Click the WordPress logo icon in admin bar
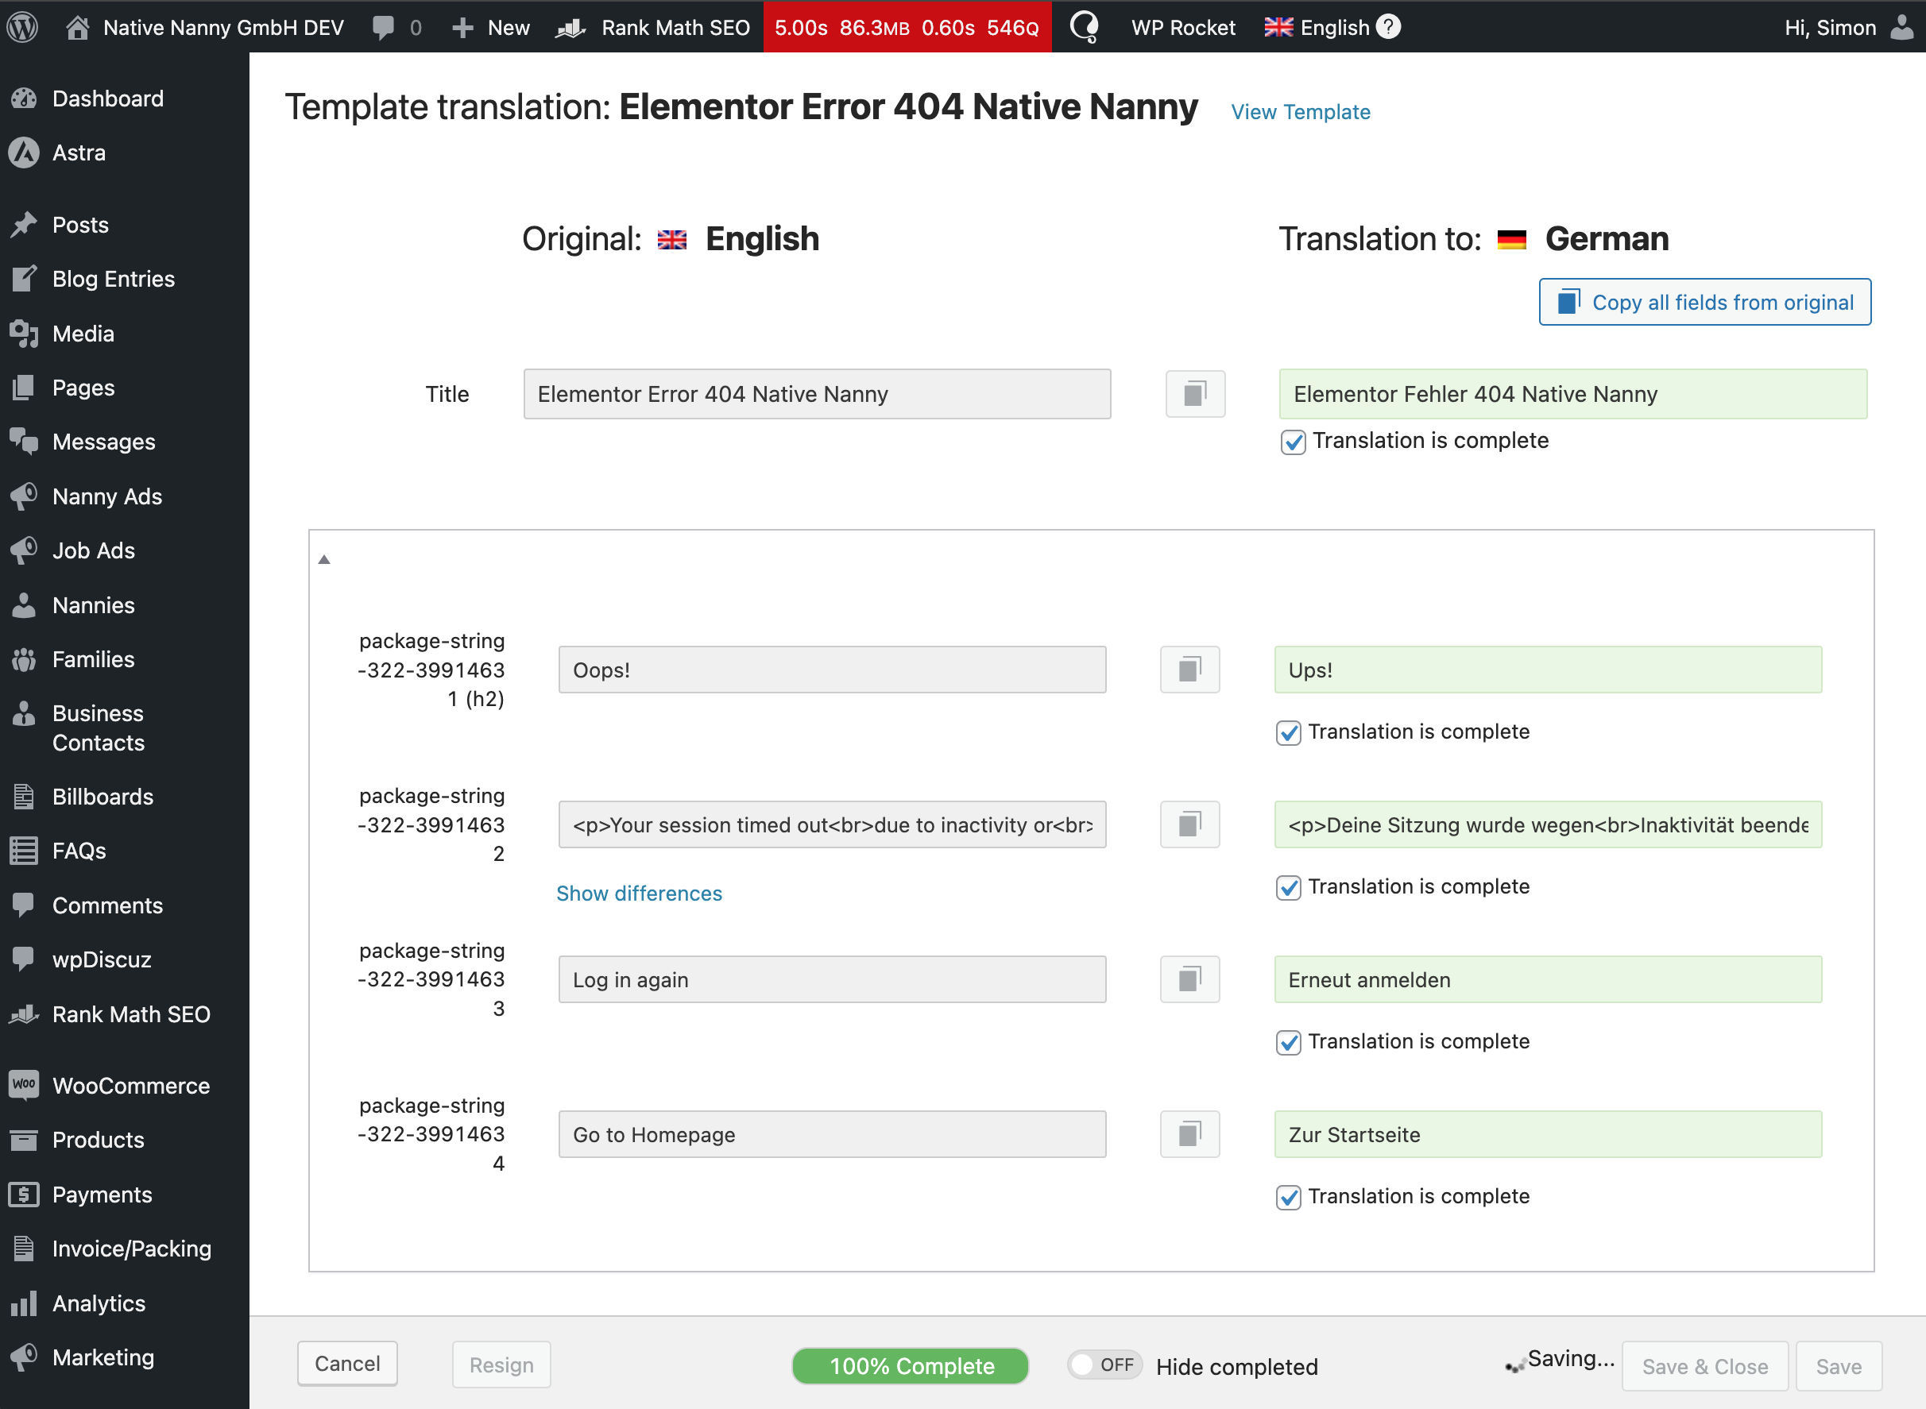Viewport: 1926px width, 1409px height. 23,27
